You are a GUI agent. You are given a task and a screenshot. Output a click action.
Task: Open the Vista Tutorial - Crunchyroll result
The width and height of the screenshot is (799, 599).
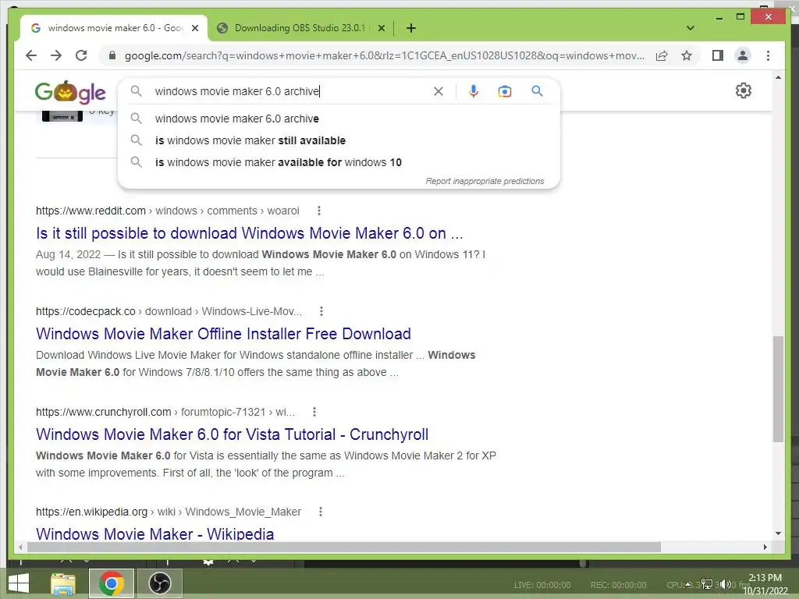coord(232,434)
